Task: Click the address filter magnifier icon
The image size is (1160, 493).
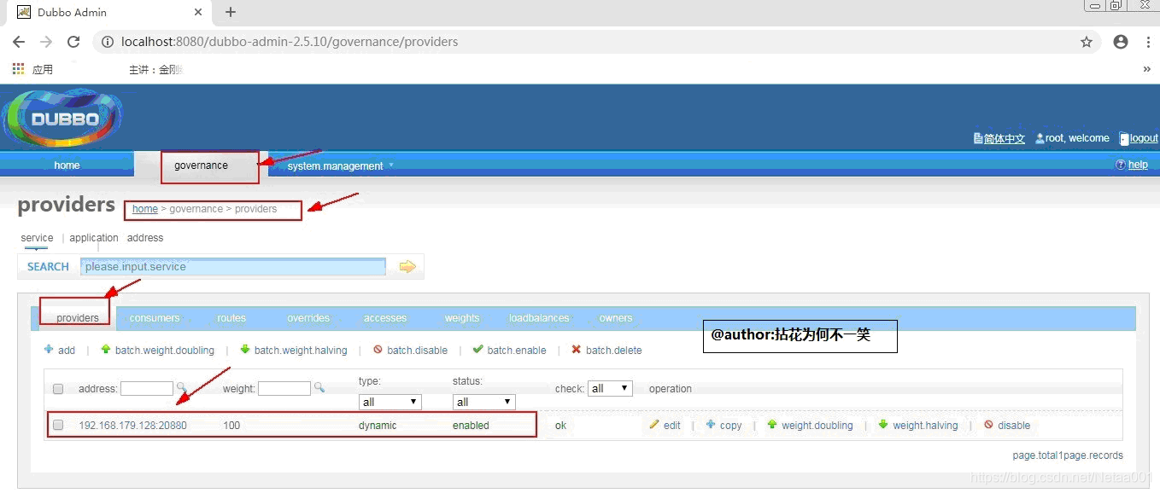Action: [x=182, y=387]
